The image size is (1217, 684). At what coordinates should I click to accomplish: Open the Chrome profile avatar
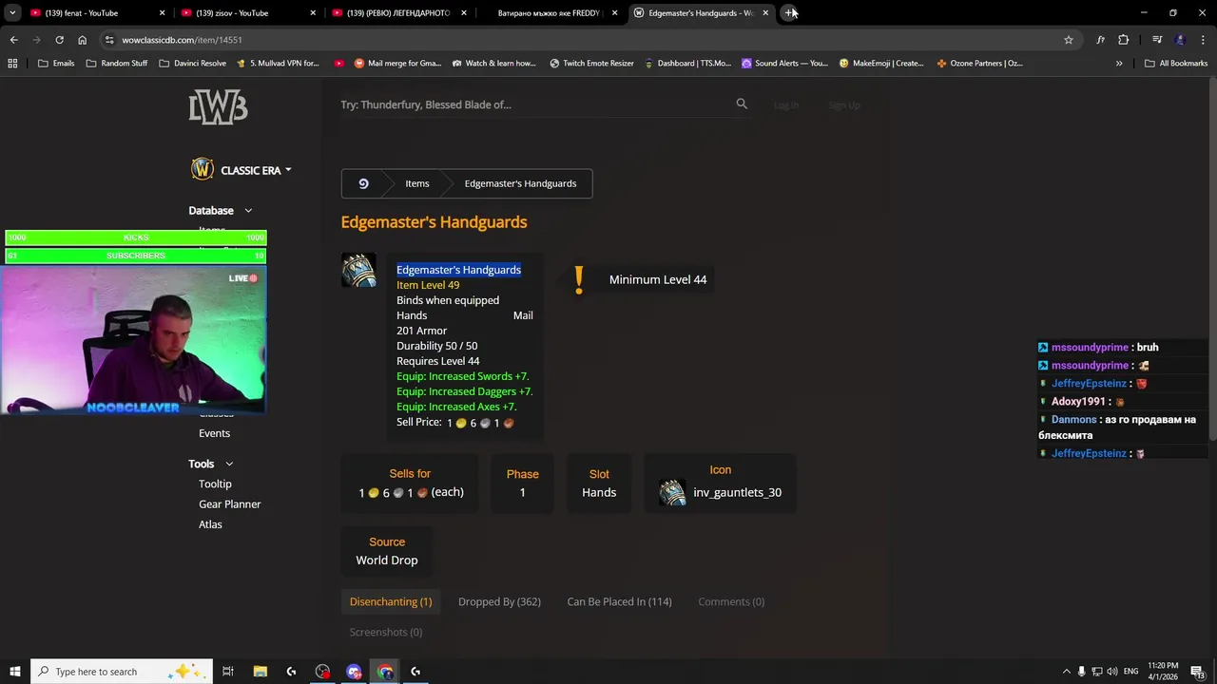1180,40
